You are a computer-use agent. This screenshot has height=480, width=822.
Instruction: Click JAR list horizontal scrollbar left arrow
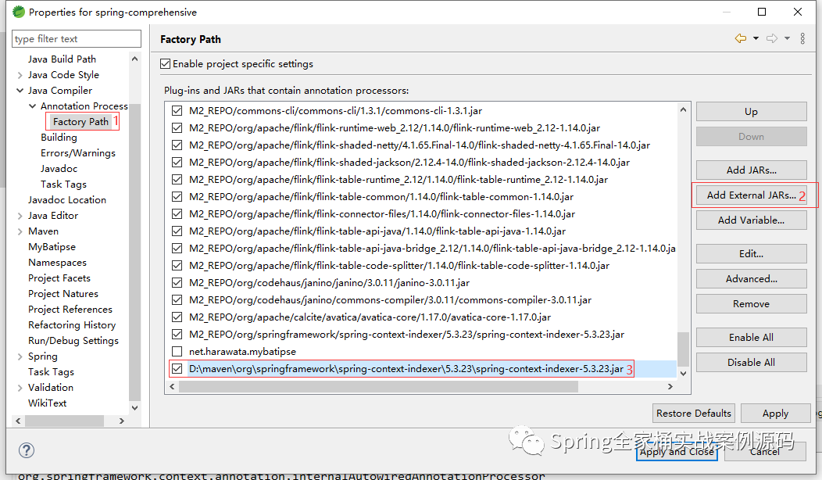[x=172, y=387]
